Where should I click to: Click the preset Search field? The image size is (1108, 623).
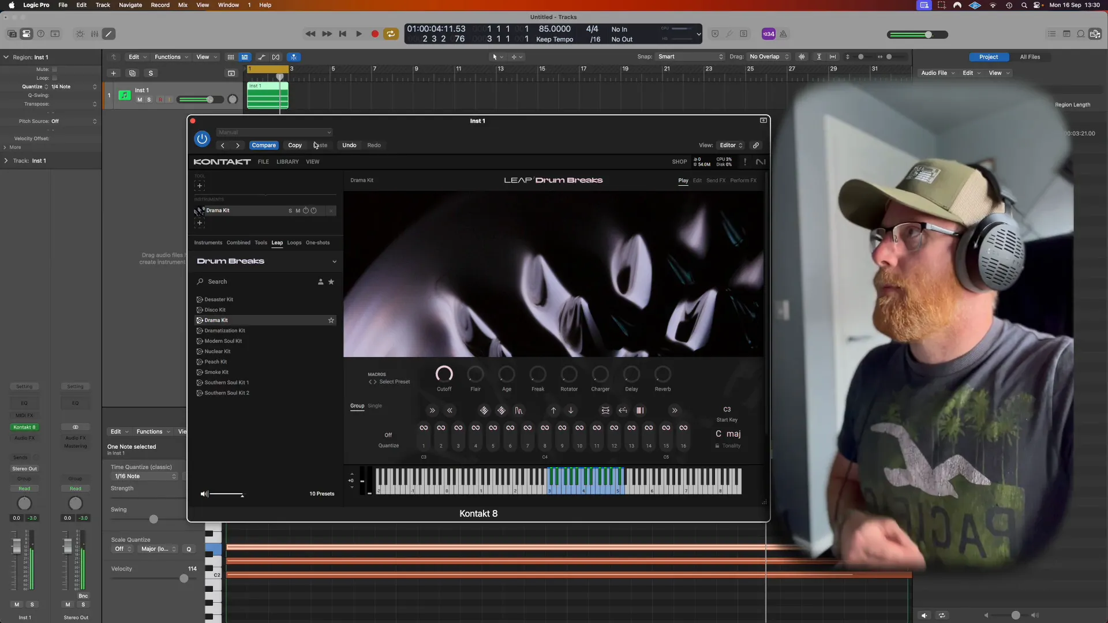[254, 282]
